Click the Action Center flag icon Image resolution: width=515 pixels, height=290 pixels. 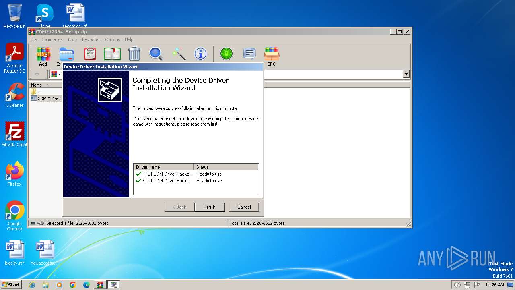pyautogui.click(x=477, y=285)
